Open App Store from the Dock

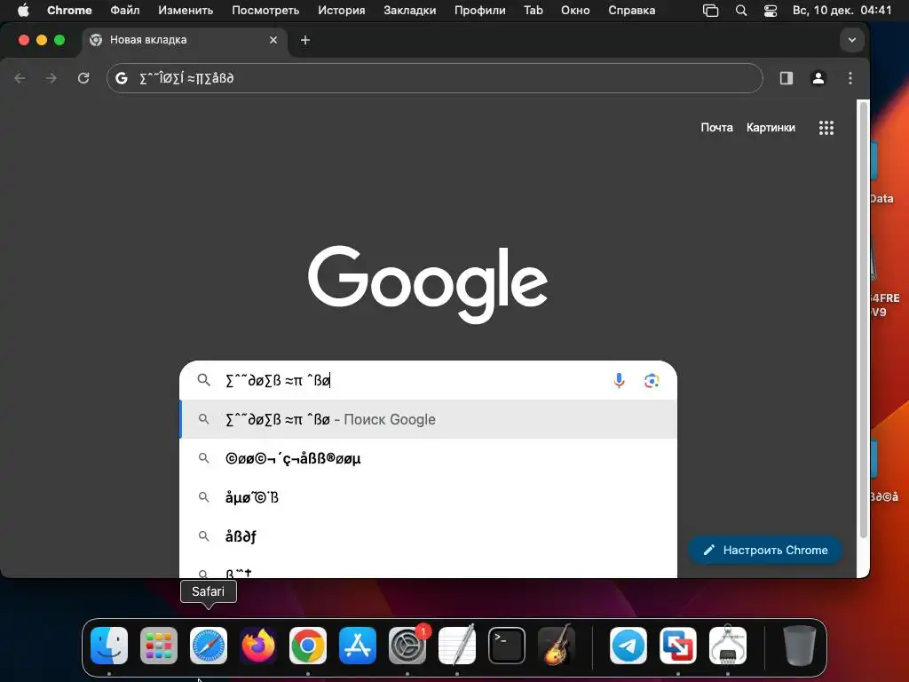tap(358, 646)
